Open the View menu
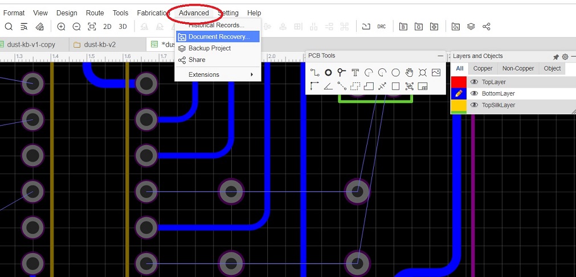 pos(40,13)
